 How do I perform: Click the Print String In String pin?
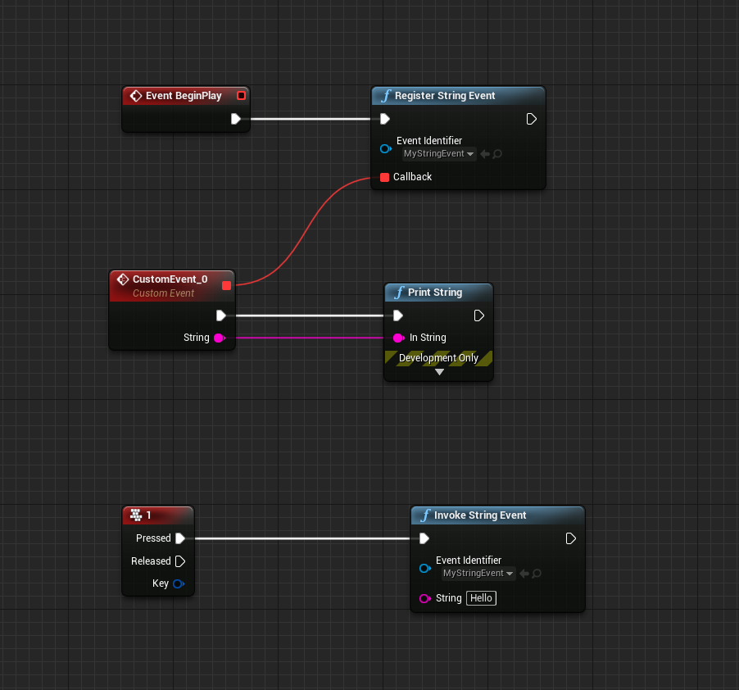click(398, 338)
